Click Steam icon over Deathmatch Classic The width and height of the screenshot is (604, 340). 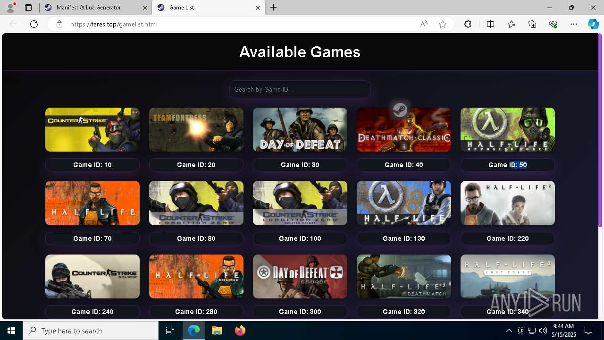(x=400, y=110)
